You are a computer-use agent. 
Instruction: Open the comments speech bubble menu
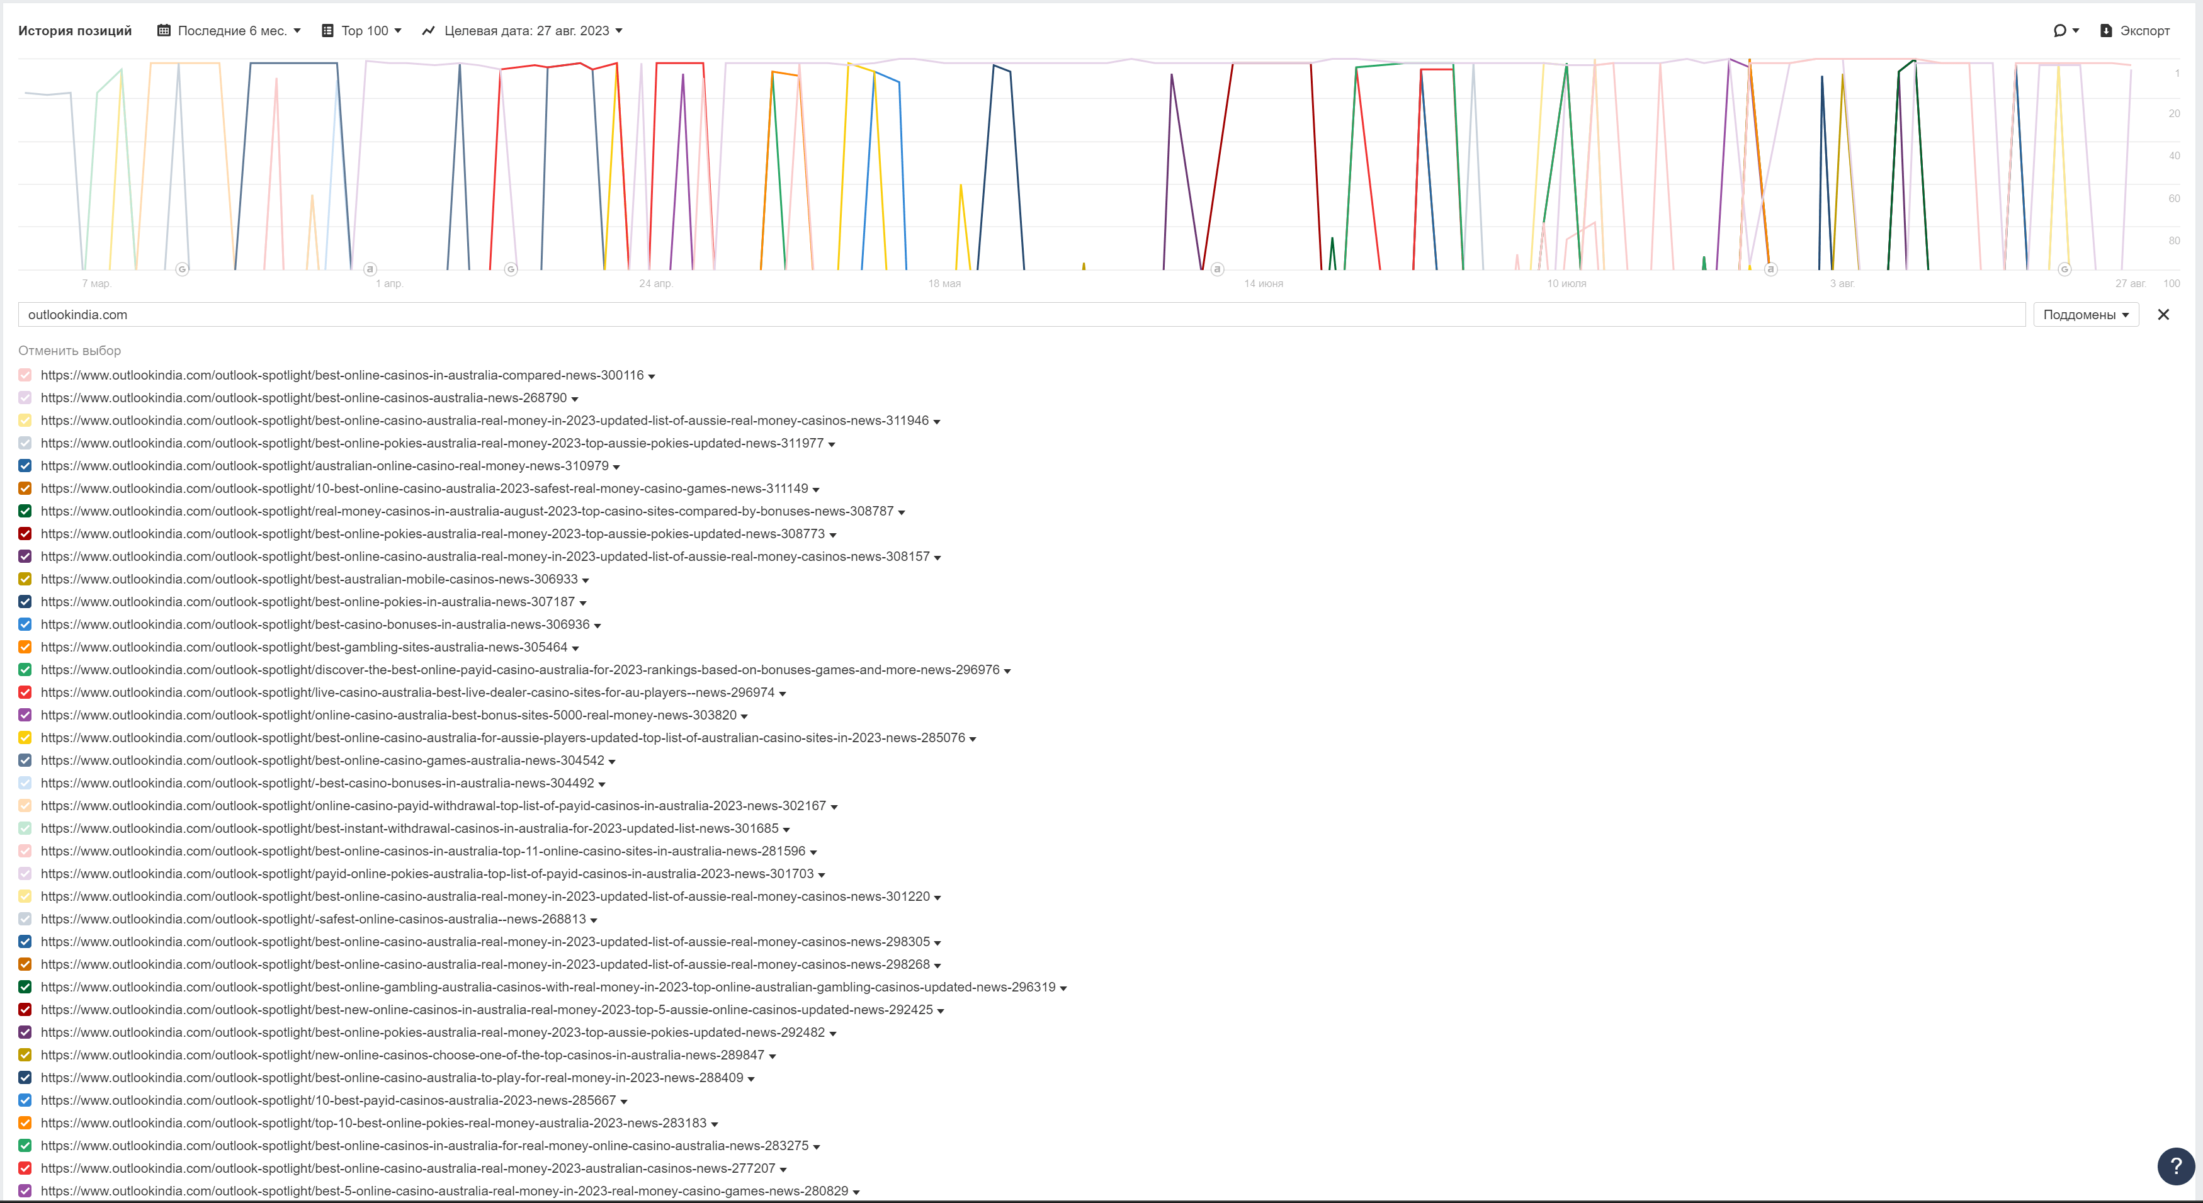point(2059,31)
